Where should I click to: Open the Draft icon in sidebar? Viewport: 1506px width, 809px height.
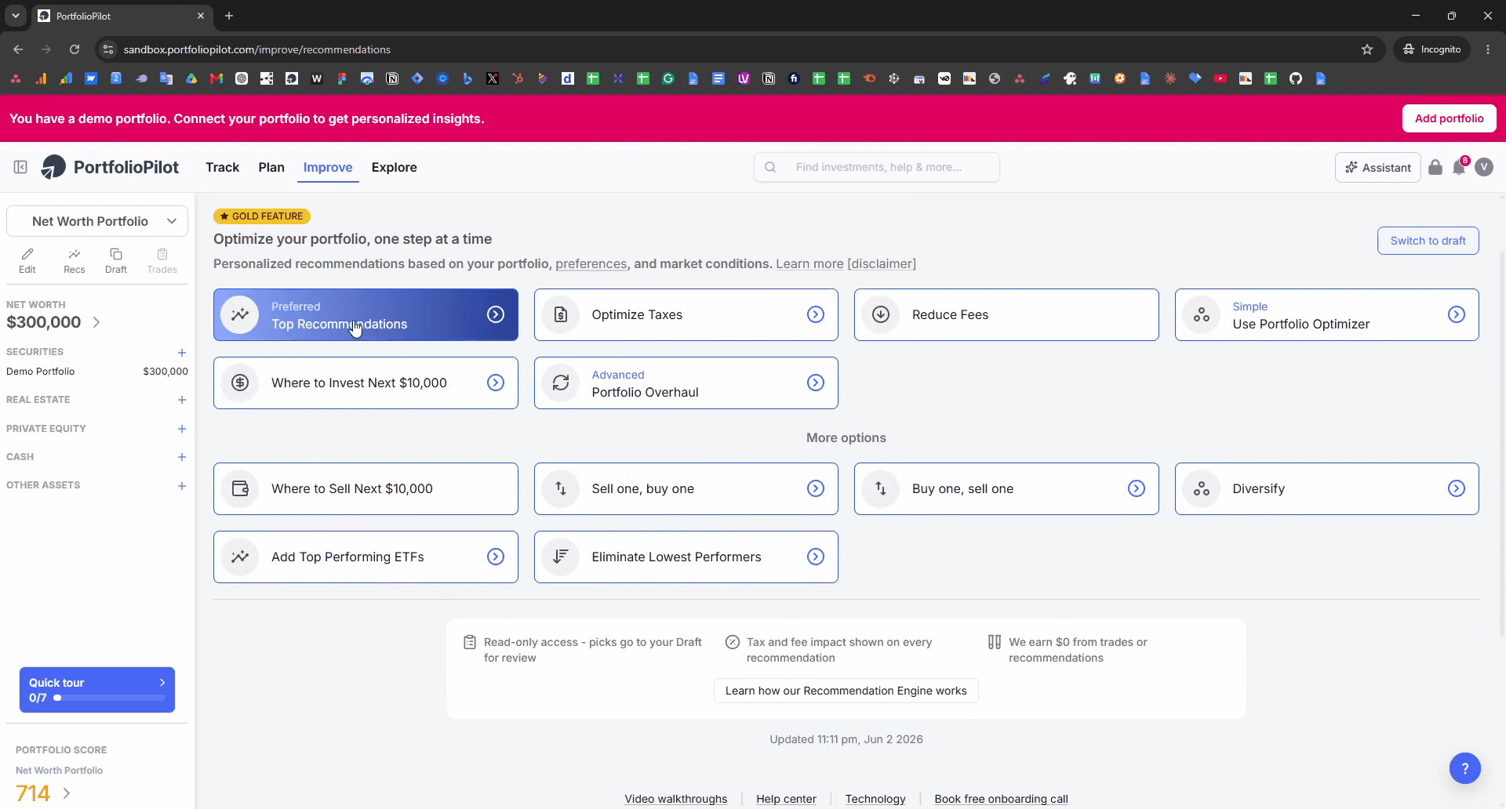[116, 260]
